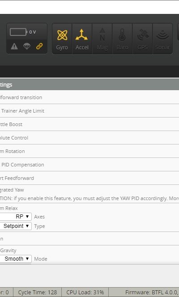Click the Firmware BTFL version text
The height and width of the screenshot is (297, 179).
pos(152,293)
